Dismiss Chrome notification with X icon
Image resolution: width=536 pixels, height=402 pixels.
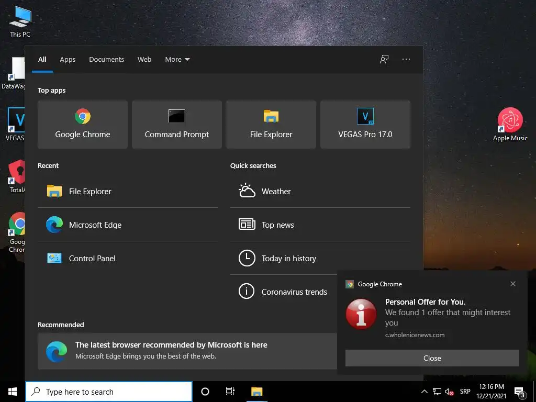(x=513, y=284)
